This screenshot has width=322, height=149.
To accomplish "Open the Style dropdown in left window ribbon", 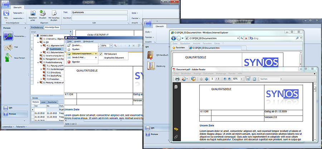I will click(x=135, y=13).
